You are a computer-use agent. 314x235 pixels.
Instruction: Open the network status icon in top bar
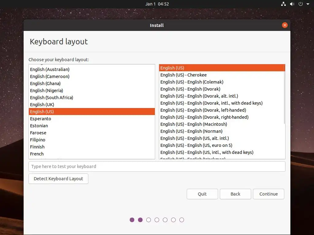click(x=283, y=4)
